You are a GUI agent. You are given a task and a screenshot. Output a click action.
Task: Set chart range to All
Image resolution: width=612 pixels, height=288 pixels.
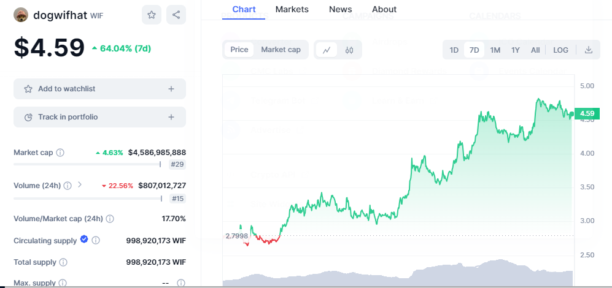535,50
